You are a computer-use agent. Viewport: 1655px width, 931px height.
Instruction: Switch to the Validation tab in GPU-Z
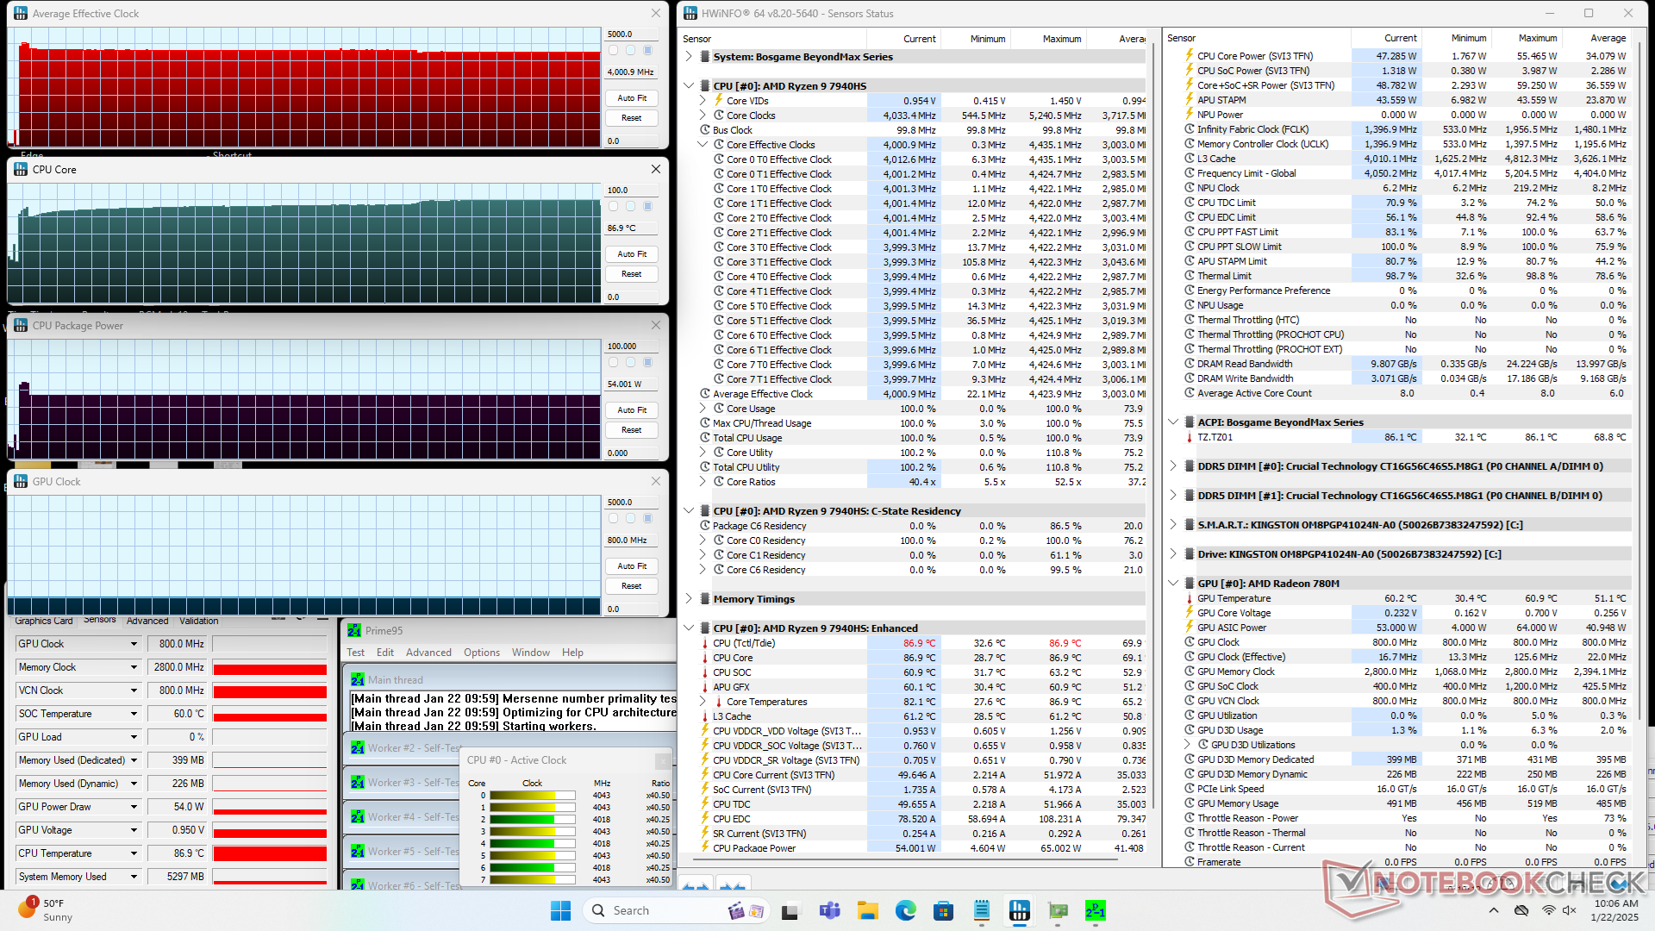[x=199, y=621]
